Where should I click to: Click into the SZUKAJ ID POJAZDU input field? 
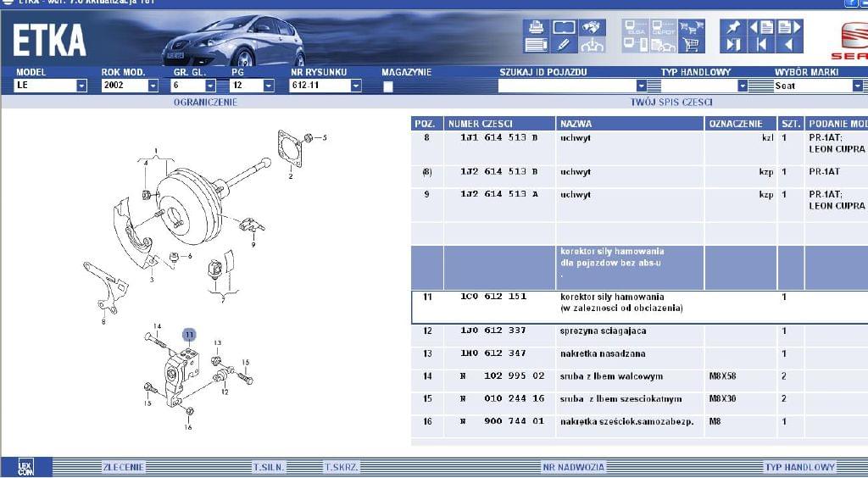567,86
